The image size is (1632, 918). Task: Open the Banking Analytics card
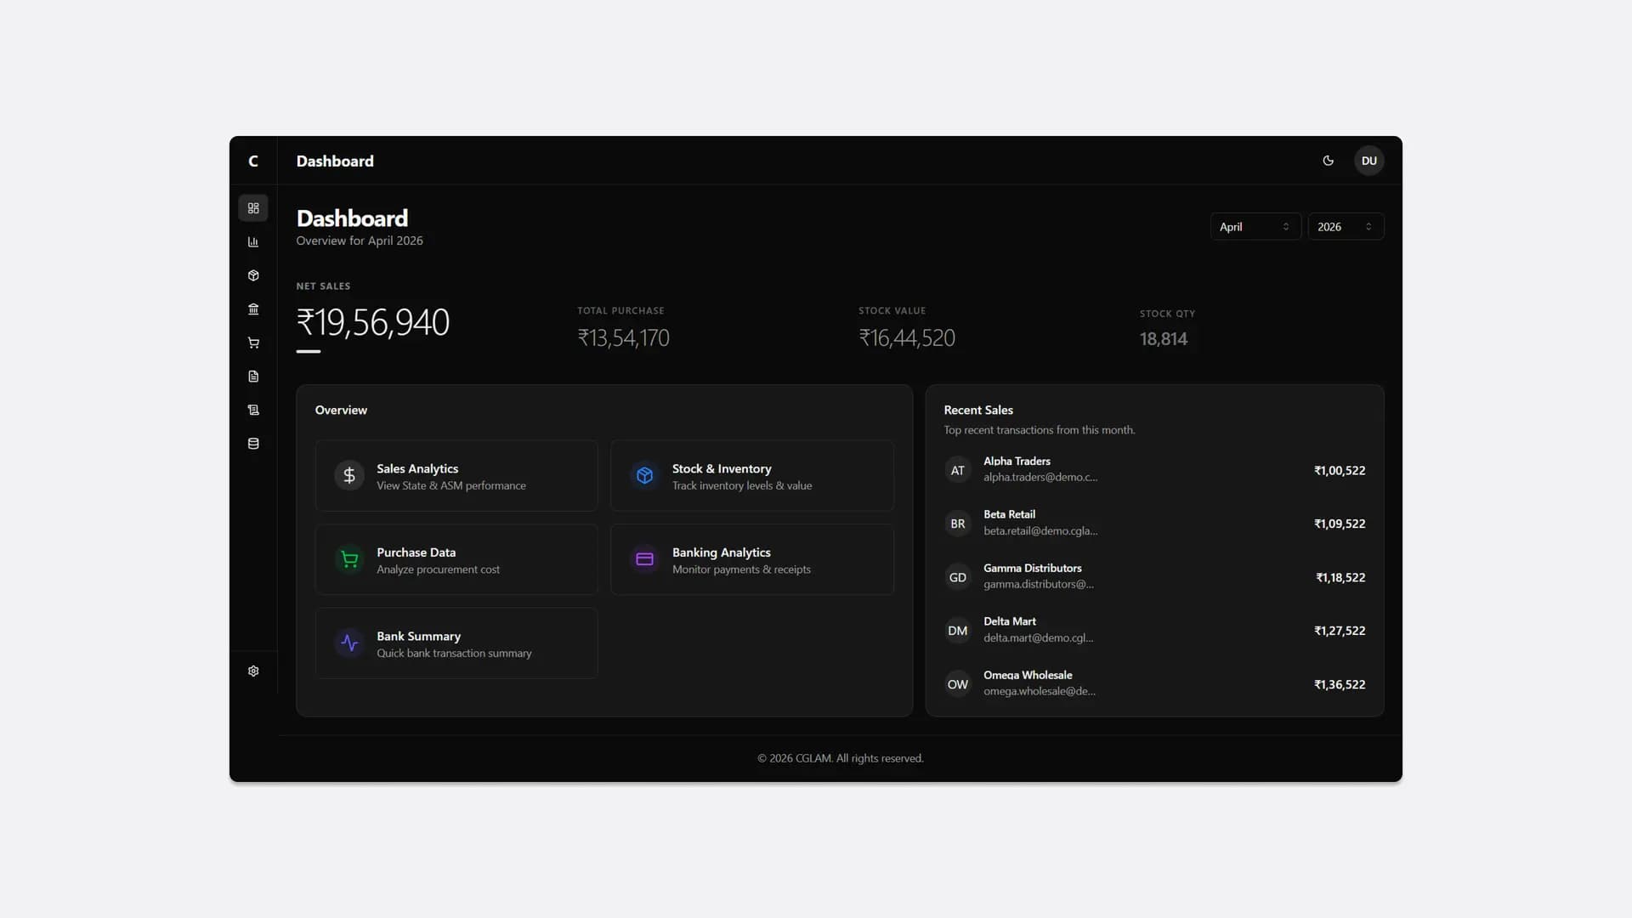coord(752,559)
